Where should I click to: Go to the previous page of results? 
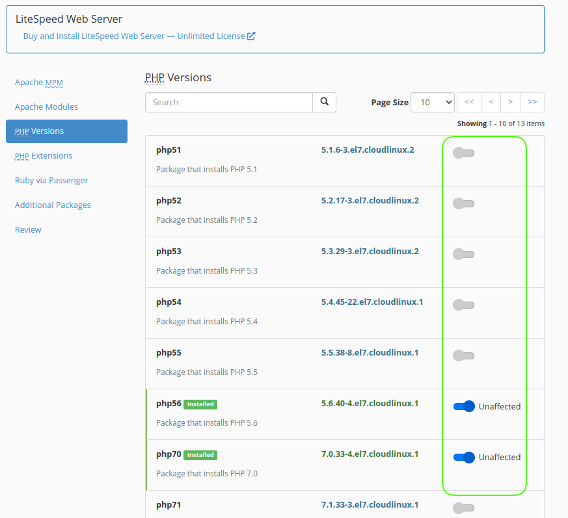491,102
